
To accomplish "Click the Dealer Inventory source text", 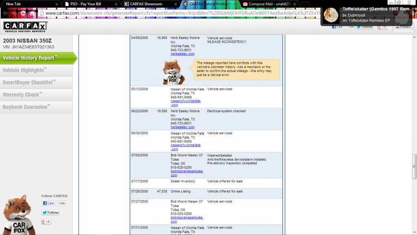I will point(183,181).
